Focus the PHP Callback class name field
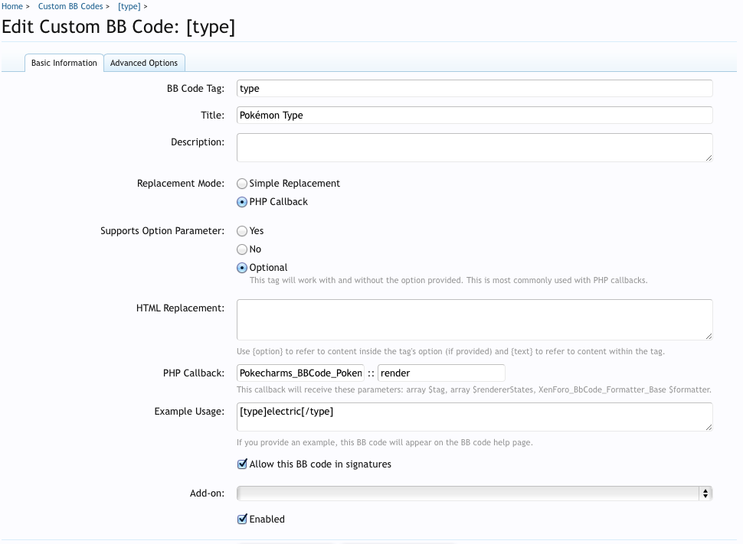 click(x=300, y=373)
